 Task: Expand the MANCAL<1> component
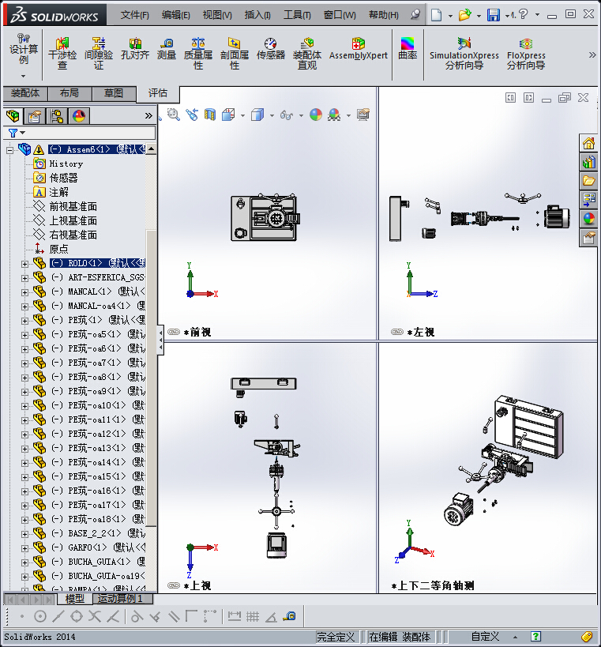tap(24, 292)
